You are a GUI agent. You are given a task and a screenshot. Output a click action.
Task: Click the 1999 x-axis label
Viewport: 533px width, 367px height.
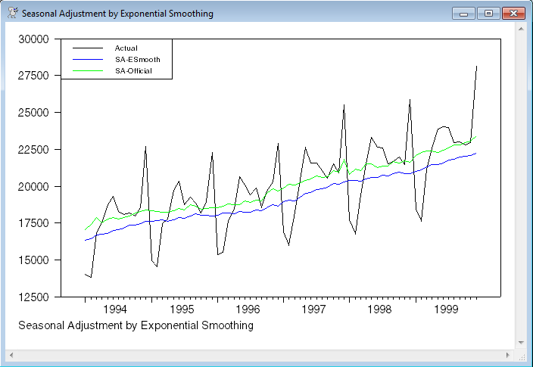(x=446, y=309)
